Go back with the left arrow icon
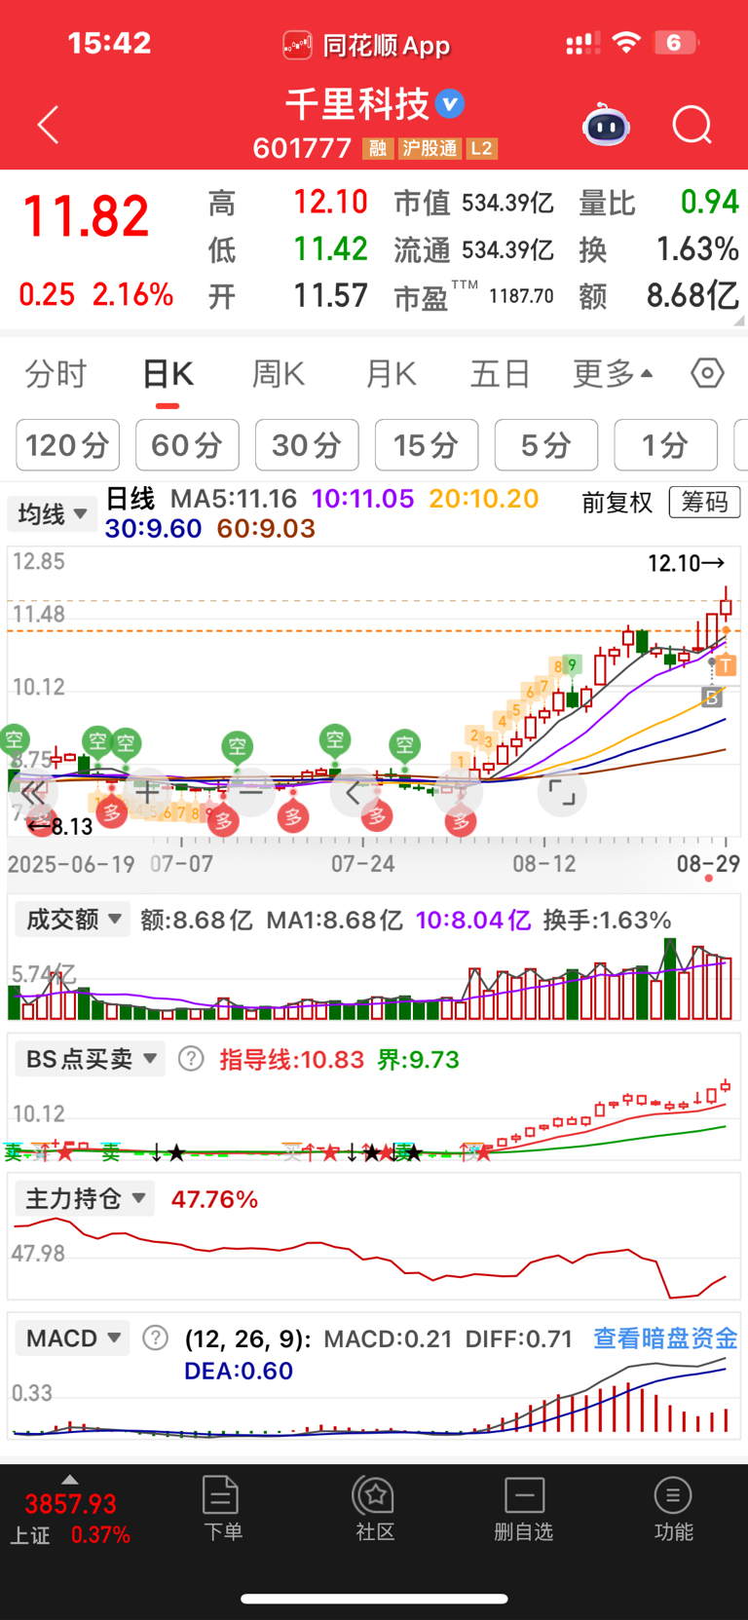The width and height of the screenshot is (748, 1620). click(48, 125)
